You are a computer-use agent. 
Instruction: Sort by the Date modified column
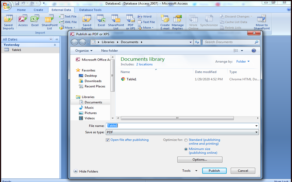coord(205,72)
